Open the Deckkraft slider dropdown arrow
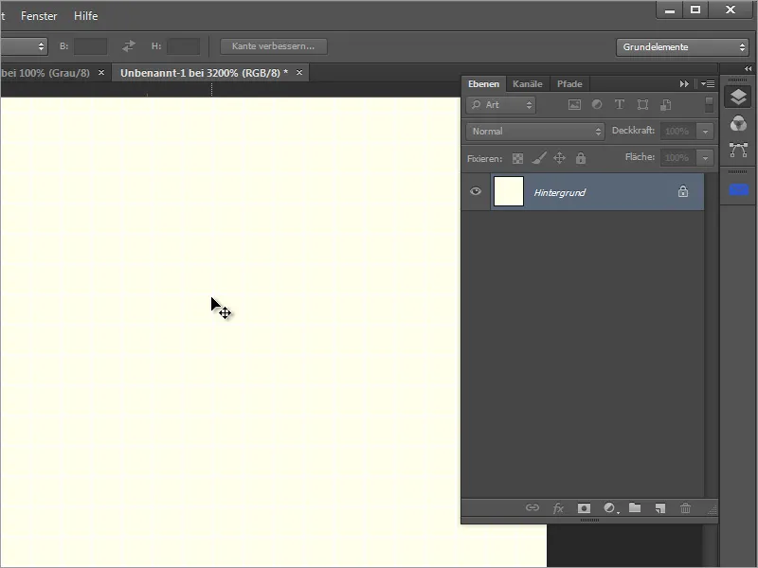This screenshot has width=758, height=568. (705, 132)
